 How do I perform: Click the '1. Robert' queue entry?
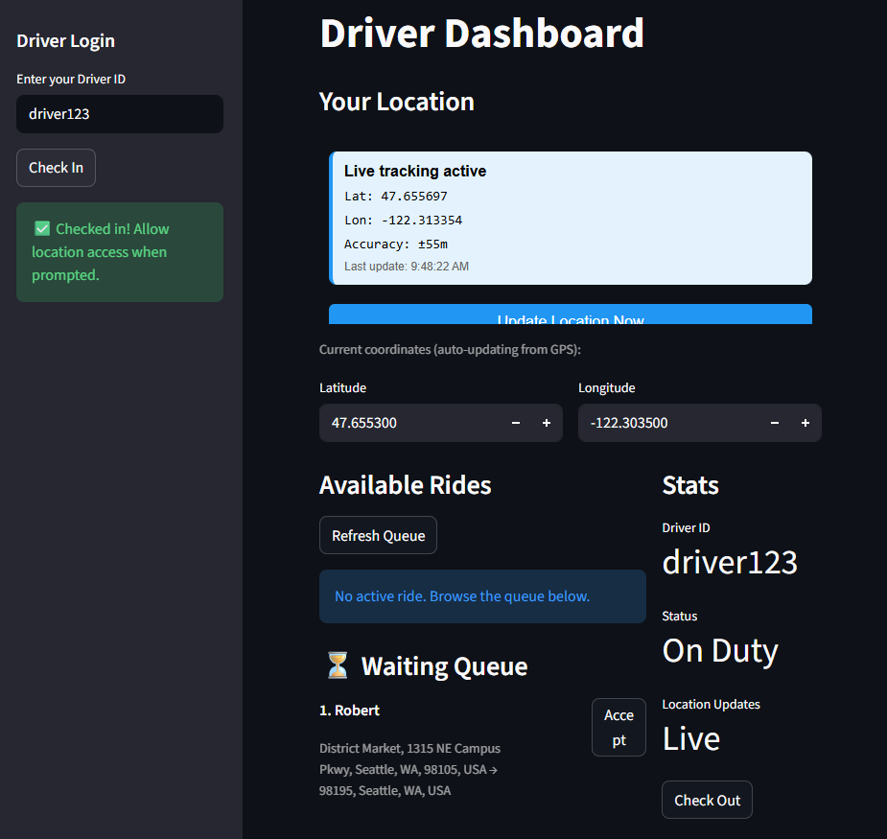350,710
